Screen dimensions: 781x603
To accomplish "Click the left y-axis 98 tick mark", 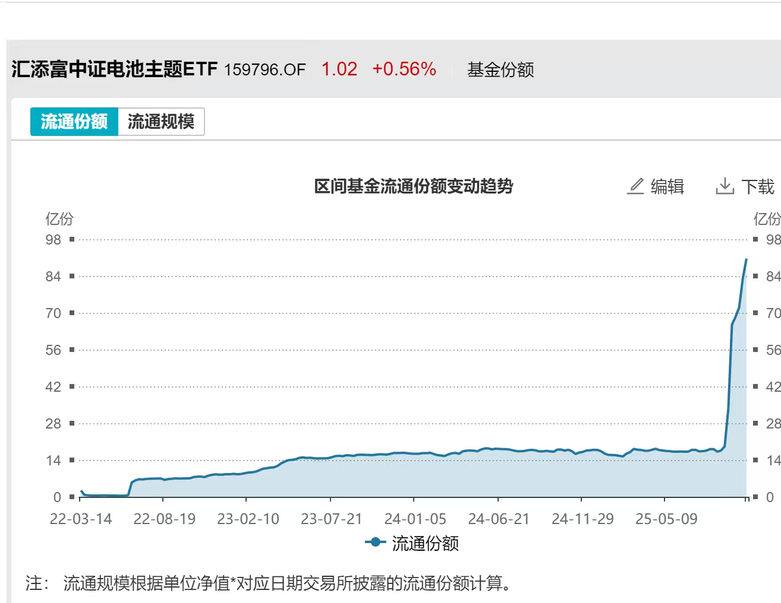I will click(71, 239).
